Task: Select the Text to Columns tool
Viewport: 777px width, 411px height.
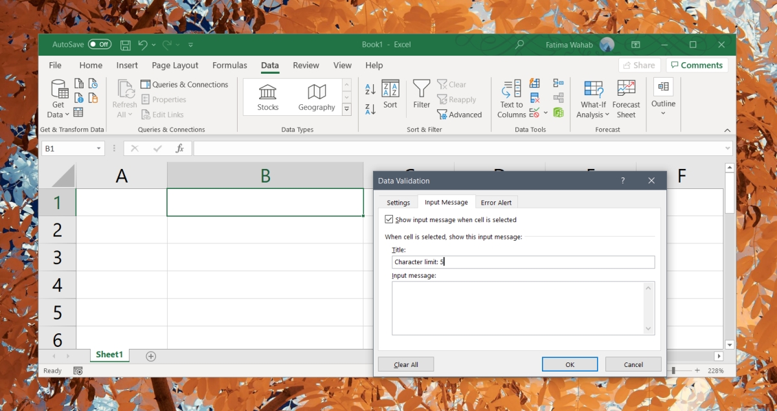Action: coord(511,98)
